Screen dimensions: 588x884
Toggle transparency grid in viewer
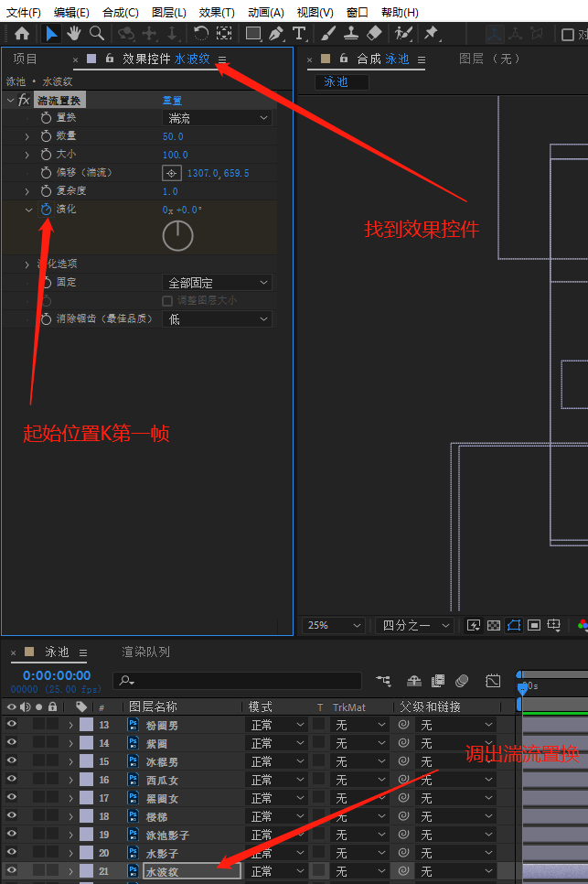click(x=494, y=625)
